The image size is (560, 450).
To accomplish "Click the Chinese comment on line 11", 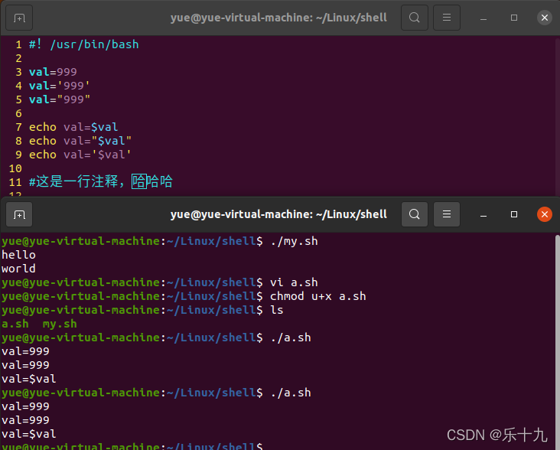I will point(101,181).
